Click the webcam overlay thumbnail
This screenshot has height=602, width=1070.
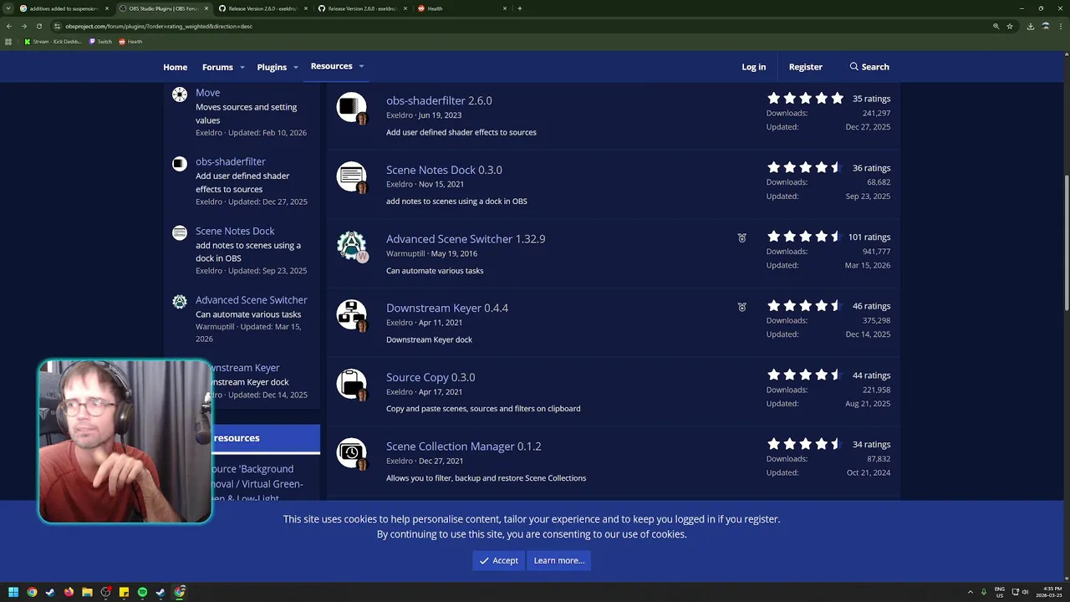[x=125, y=441]
